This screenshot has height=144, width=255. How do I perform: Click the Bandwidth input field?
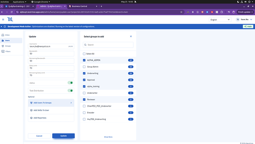pyautogui.click(x=51, y=54)
